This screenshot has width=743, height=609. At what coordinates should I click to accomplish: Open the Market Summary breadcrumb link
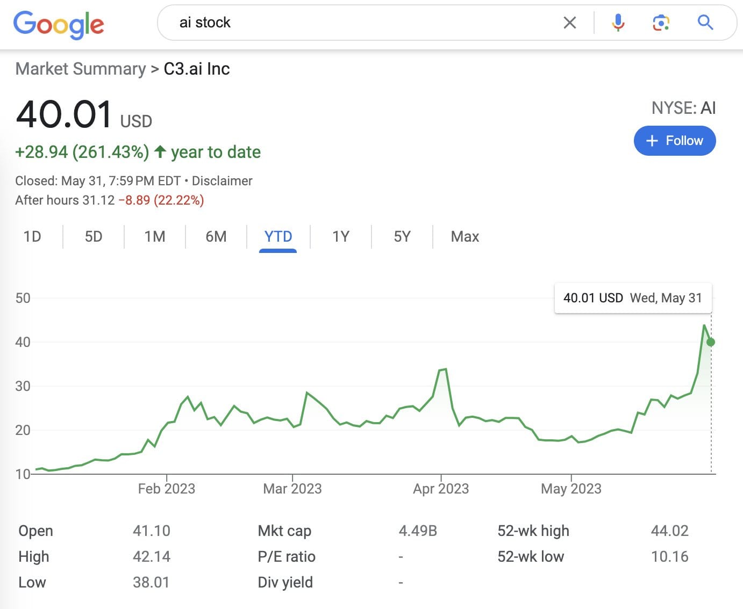(x=81, y=69)
